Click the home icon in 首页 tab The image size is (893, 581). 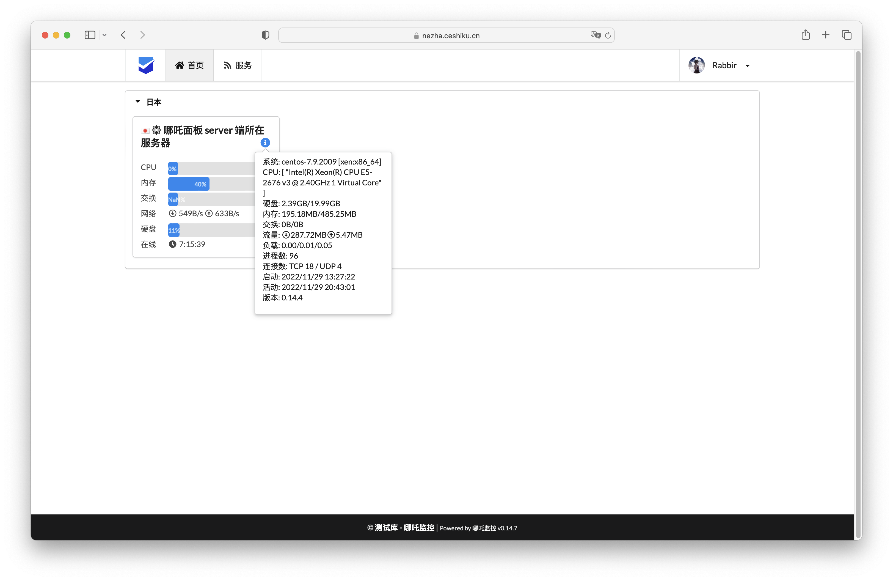[179, 65]
